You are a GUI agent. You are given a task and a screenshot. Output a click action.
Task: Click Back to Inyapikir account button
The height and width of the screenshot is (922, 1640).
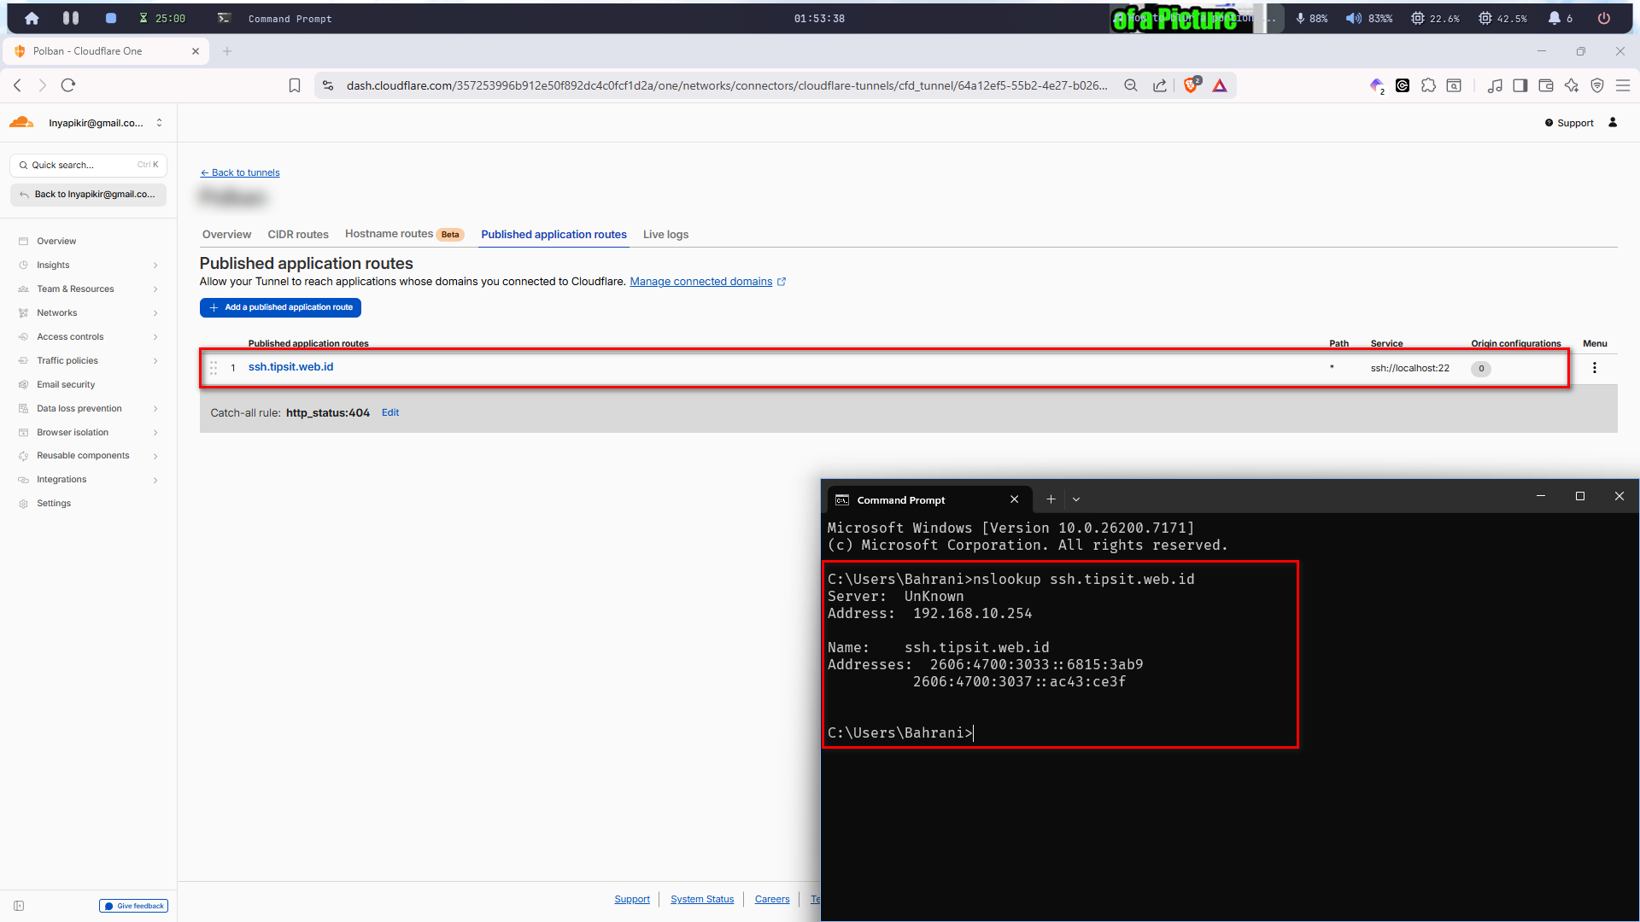(x=89, y=195)
